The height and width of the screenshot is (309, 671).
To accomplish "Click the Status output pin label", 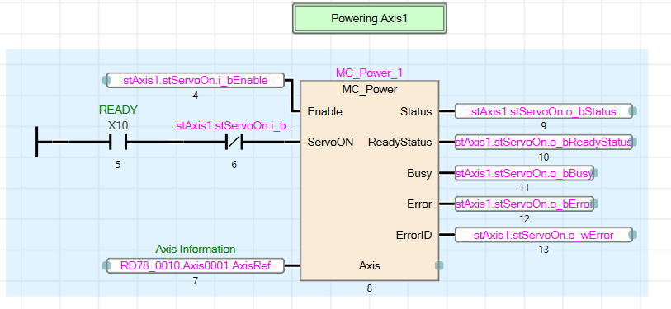I will pos(416,111).
